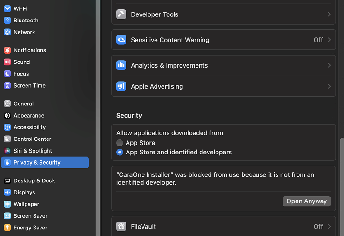The height and width of the screenshot is (236, 344).
Task: Click the Control Center icon
Action: coord(7,139)
